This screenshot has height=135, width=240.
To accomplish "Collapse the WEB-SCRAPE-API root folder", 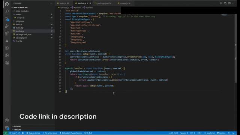I will (x=20, y=7).
